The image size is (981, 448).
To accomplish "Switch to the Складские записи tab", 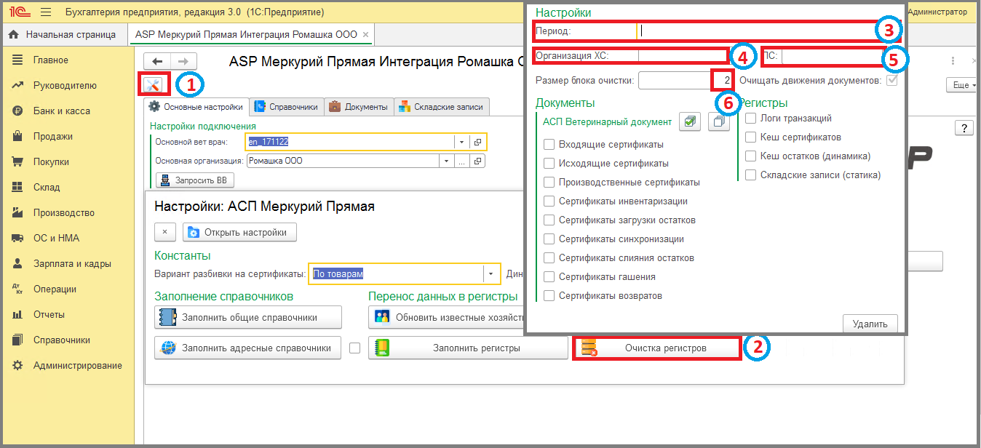I will tap(442, 106).
